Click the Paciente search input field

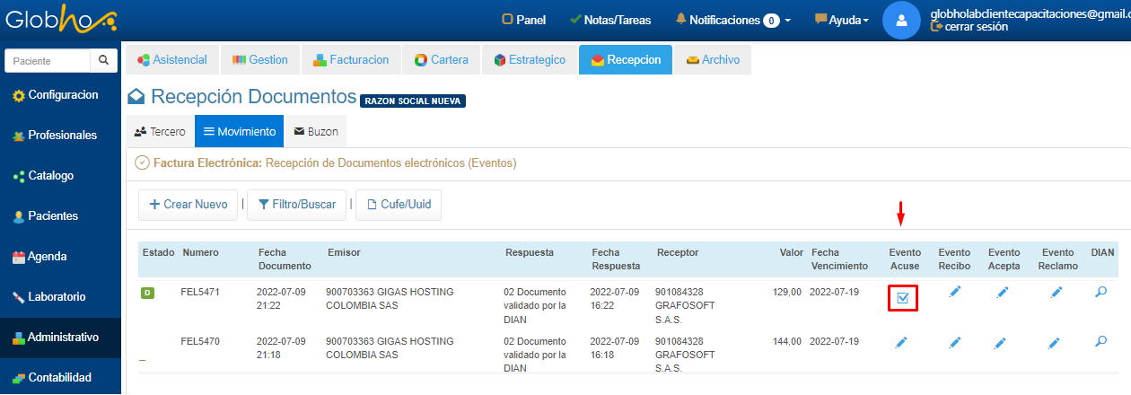pos(48,61)
